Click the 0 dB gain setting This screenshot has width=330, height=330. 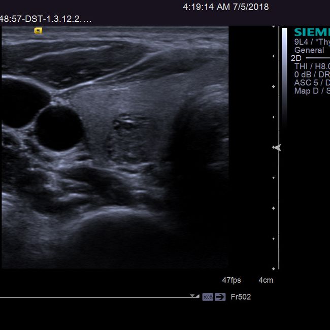(x=312, y=75)
